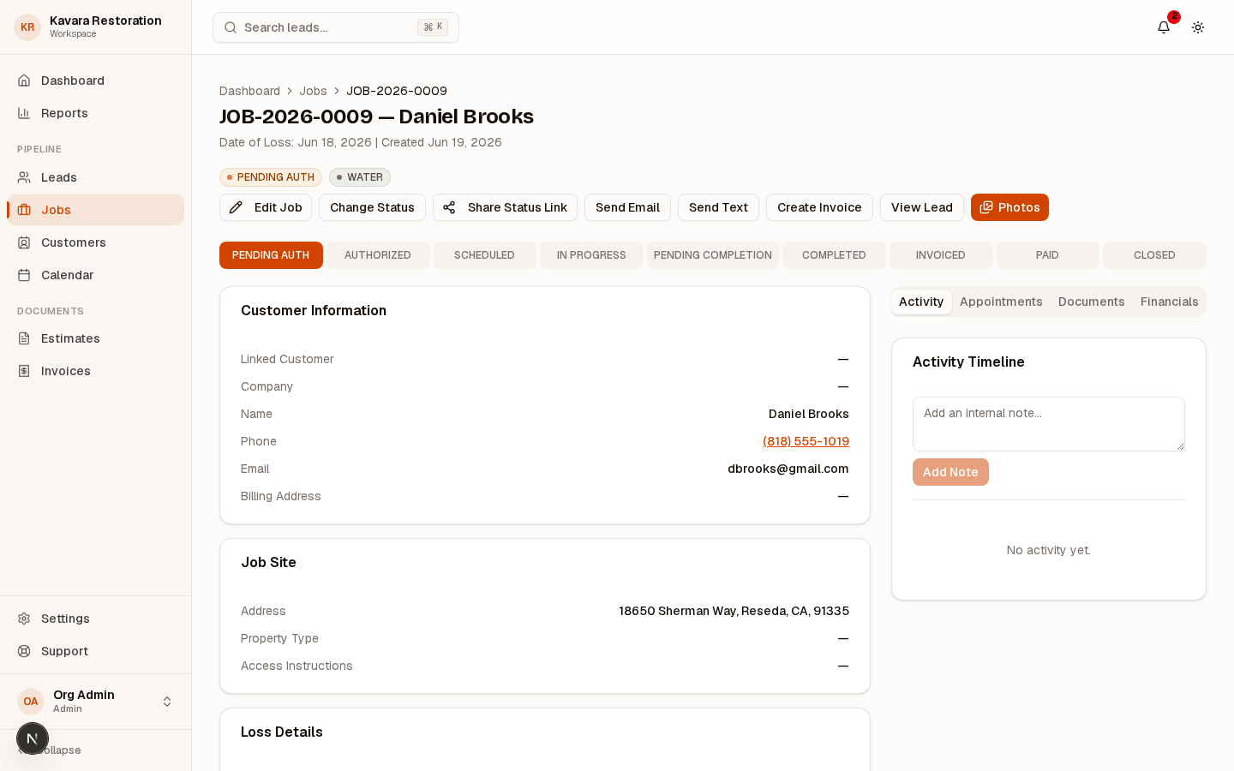
Task: Open the Calendar sidebar item
Action: point(95,275)
